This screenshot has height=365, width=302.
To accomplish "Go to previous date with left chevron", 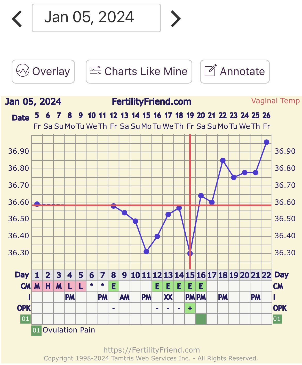I will pos(17,19).
